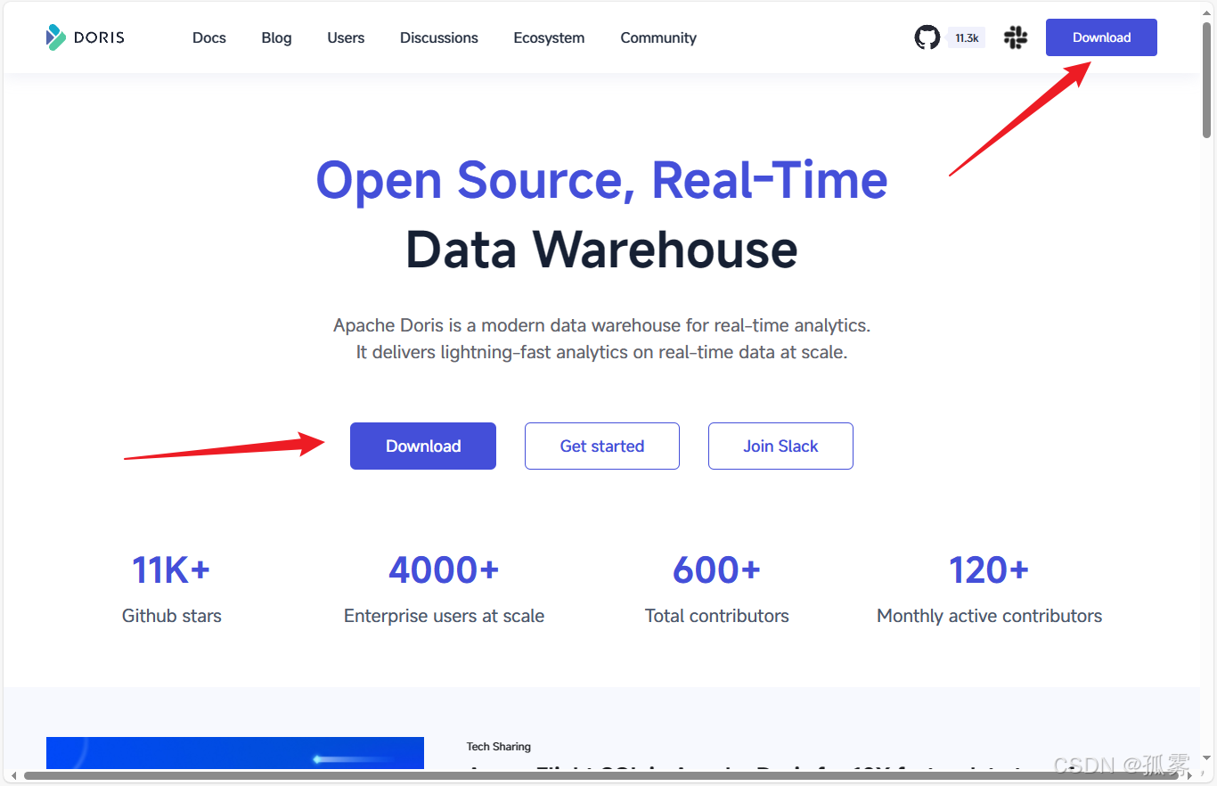Open the GitHub repository icon

927,37
